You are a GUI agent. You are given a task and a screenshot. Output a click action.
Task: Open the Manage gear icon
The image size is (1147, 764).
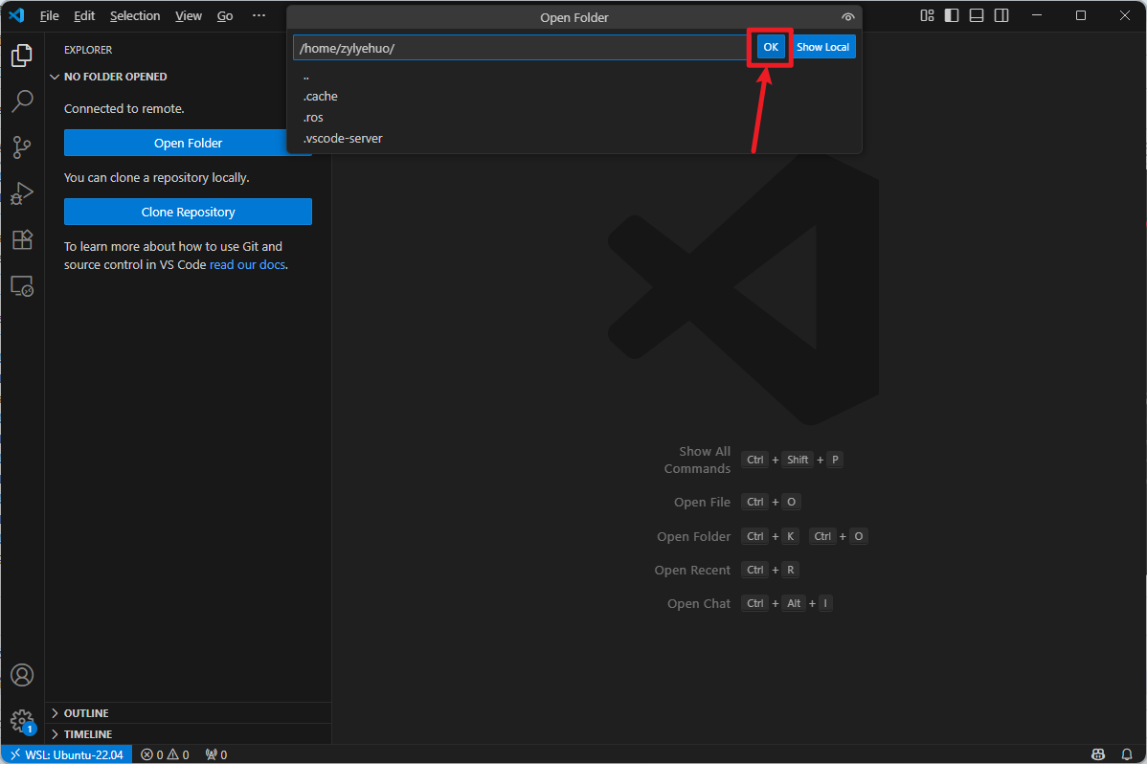point(22,721)
